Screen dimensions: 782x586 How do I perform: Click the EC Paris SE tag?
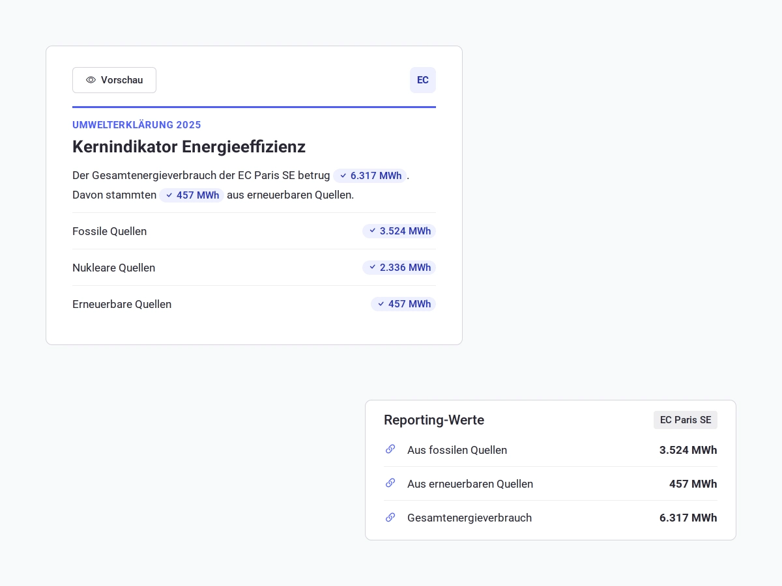coord(686,420)
